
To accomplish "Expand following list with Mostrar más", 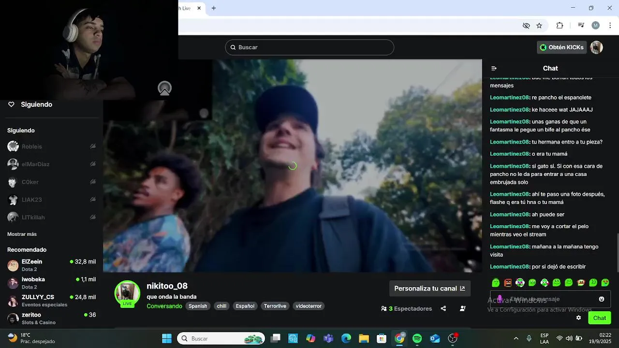I will [22, 234].
